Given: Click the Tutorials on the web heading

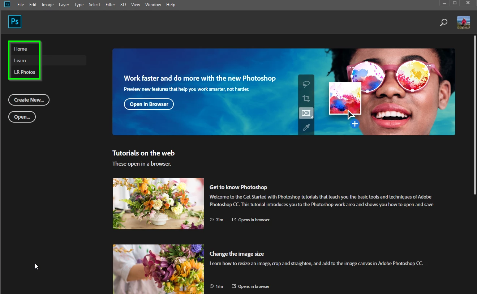Looking at the screenshot, I should pyautogui.click(x=143, y=153).
